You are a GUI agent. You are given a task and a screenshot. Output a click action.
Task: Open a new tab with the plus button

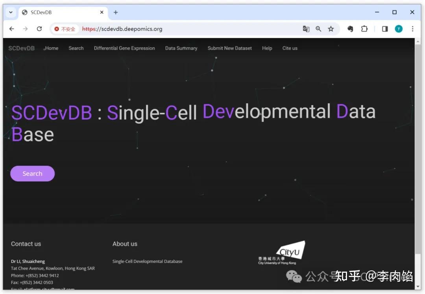[x=115, y=12]
